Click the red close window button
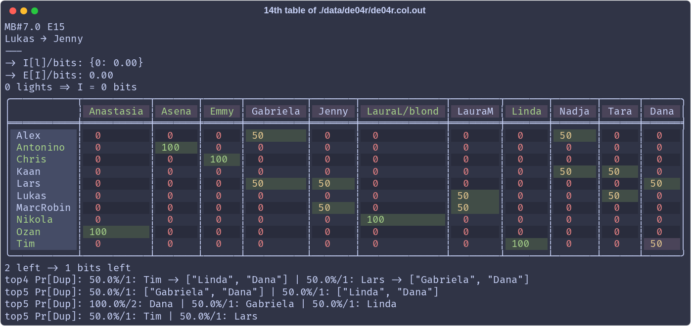The width and height of the screenshot is (691, 326). pos(13,10)
